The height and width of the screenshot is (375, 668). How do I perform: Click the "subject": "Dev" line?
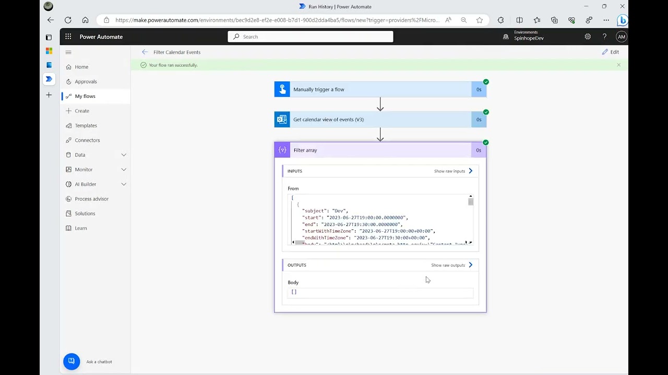point(325,211)
